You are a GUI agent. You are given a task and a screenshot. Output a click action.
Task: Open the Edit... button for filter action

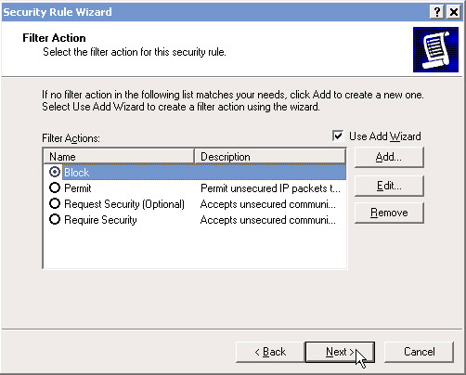(389, 186)
